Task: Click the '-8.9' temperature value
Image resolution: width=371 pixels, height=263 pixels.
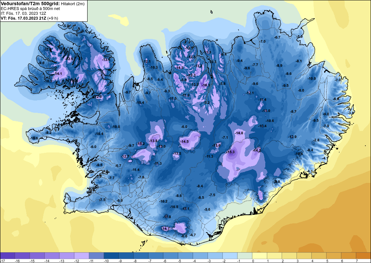Action: (x=279, y=66)
